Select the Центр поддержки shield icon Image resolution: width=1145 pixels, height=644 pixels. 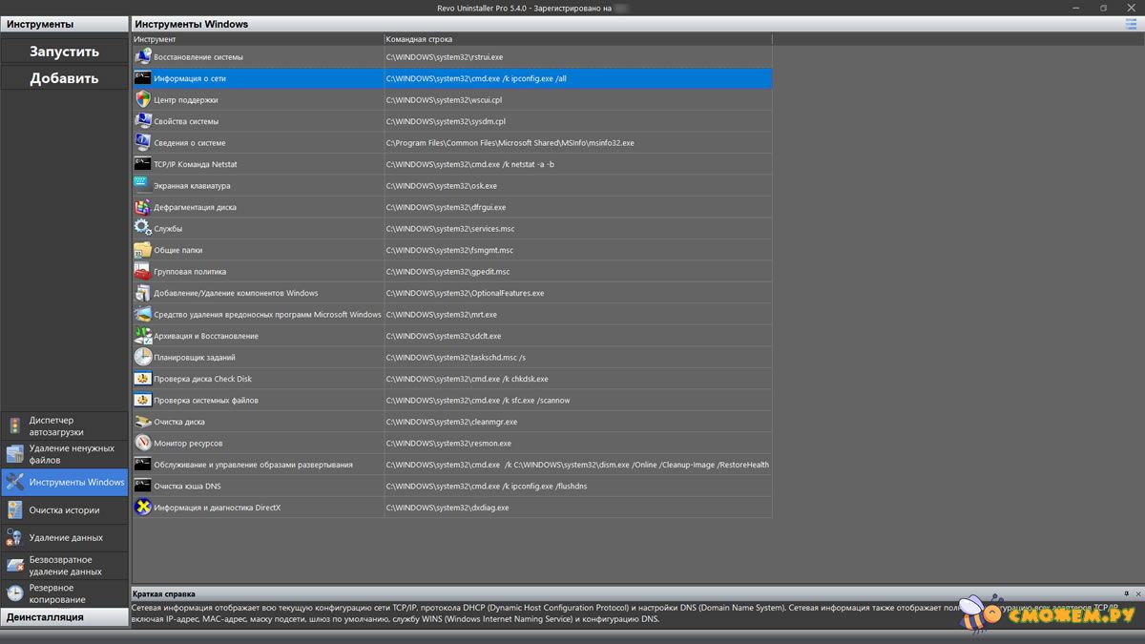pos(142,100)
